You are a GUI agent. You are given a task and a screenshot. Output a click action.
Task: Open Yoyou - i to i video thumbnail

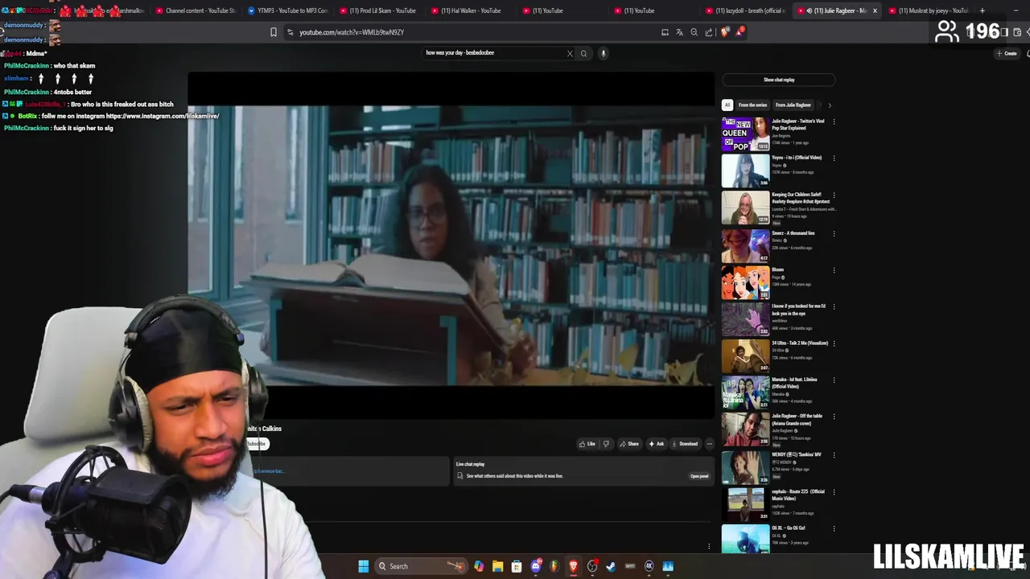point(745,171)
